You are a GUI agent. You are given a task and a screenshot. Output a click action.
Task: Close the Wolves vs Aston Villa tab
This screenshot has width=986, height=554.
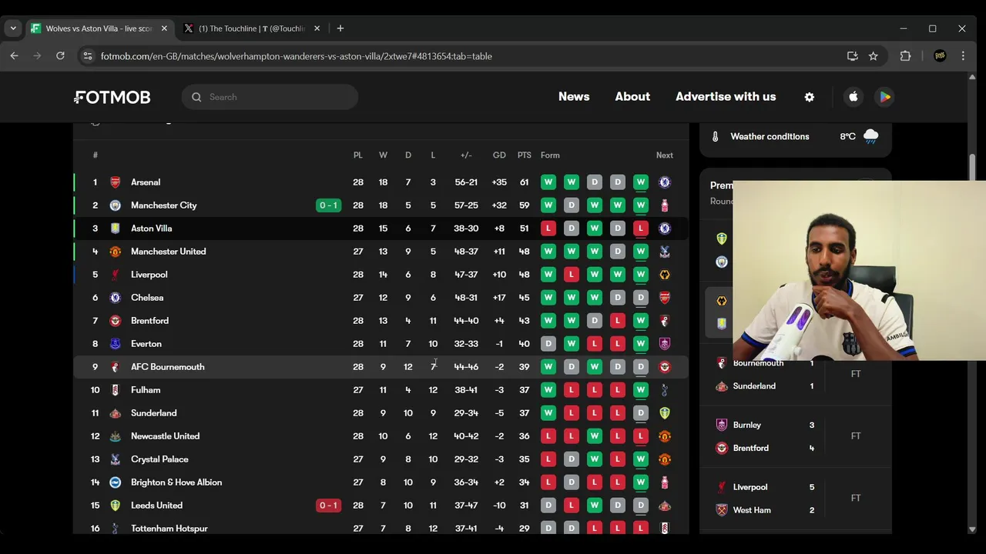tap(164, 28)
